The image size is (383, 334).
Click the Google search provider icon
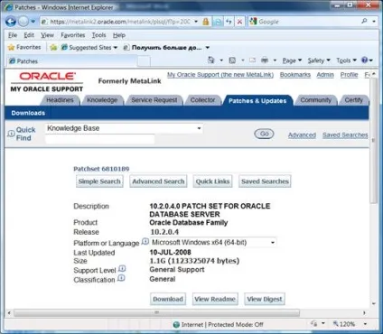253,22
